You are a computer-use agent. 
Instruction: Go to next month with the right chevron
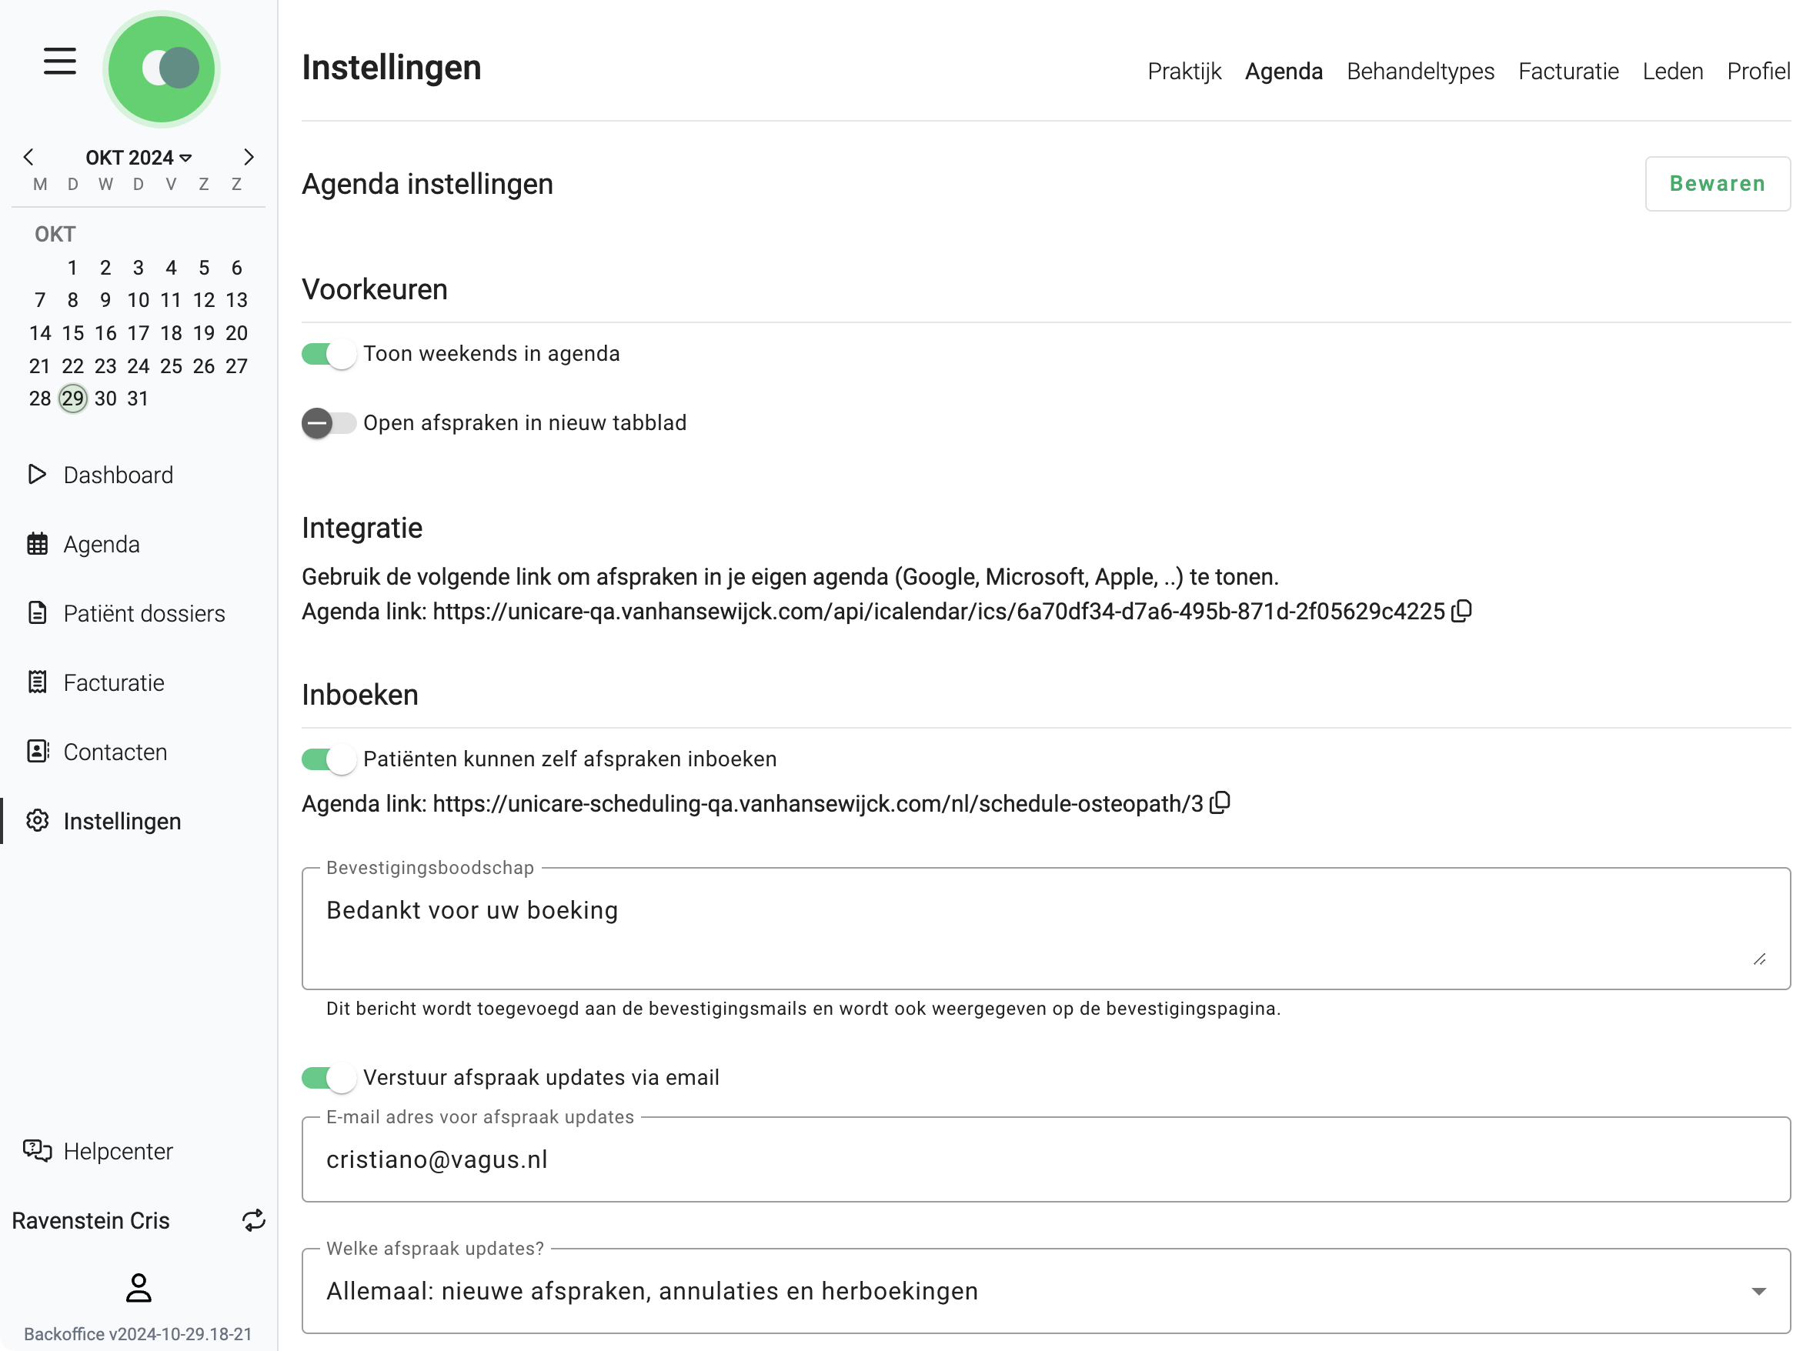pos(249,157)
